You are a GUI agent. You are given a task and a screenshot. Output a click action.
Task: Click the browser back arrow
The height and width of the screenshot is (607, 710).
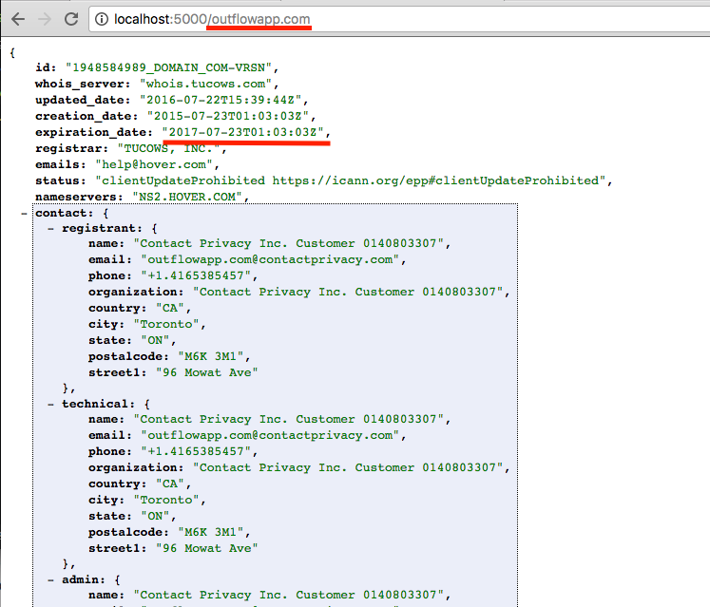[x=18, y=19]
